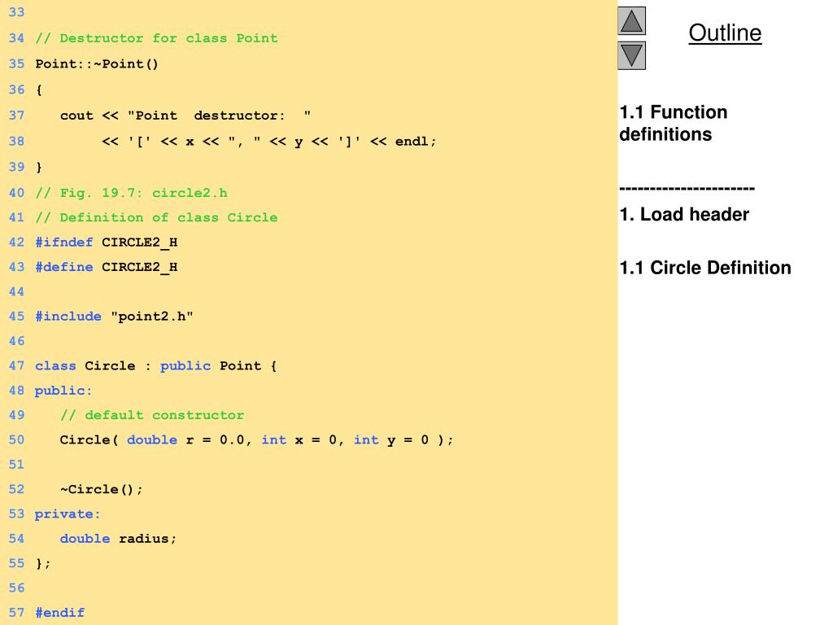Click the '#define' directive on line 43
Image resolution: width=833 pixels, height=625 pixels.
click(63, 267)
